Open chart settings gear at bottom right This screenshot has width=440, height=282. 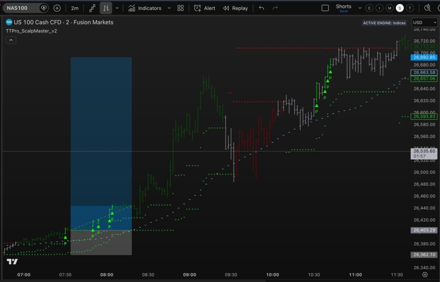coord(425,275)
